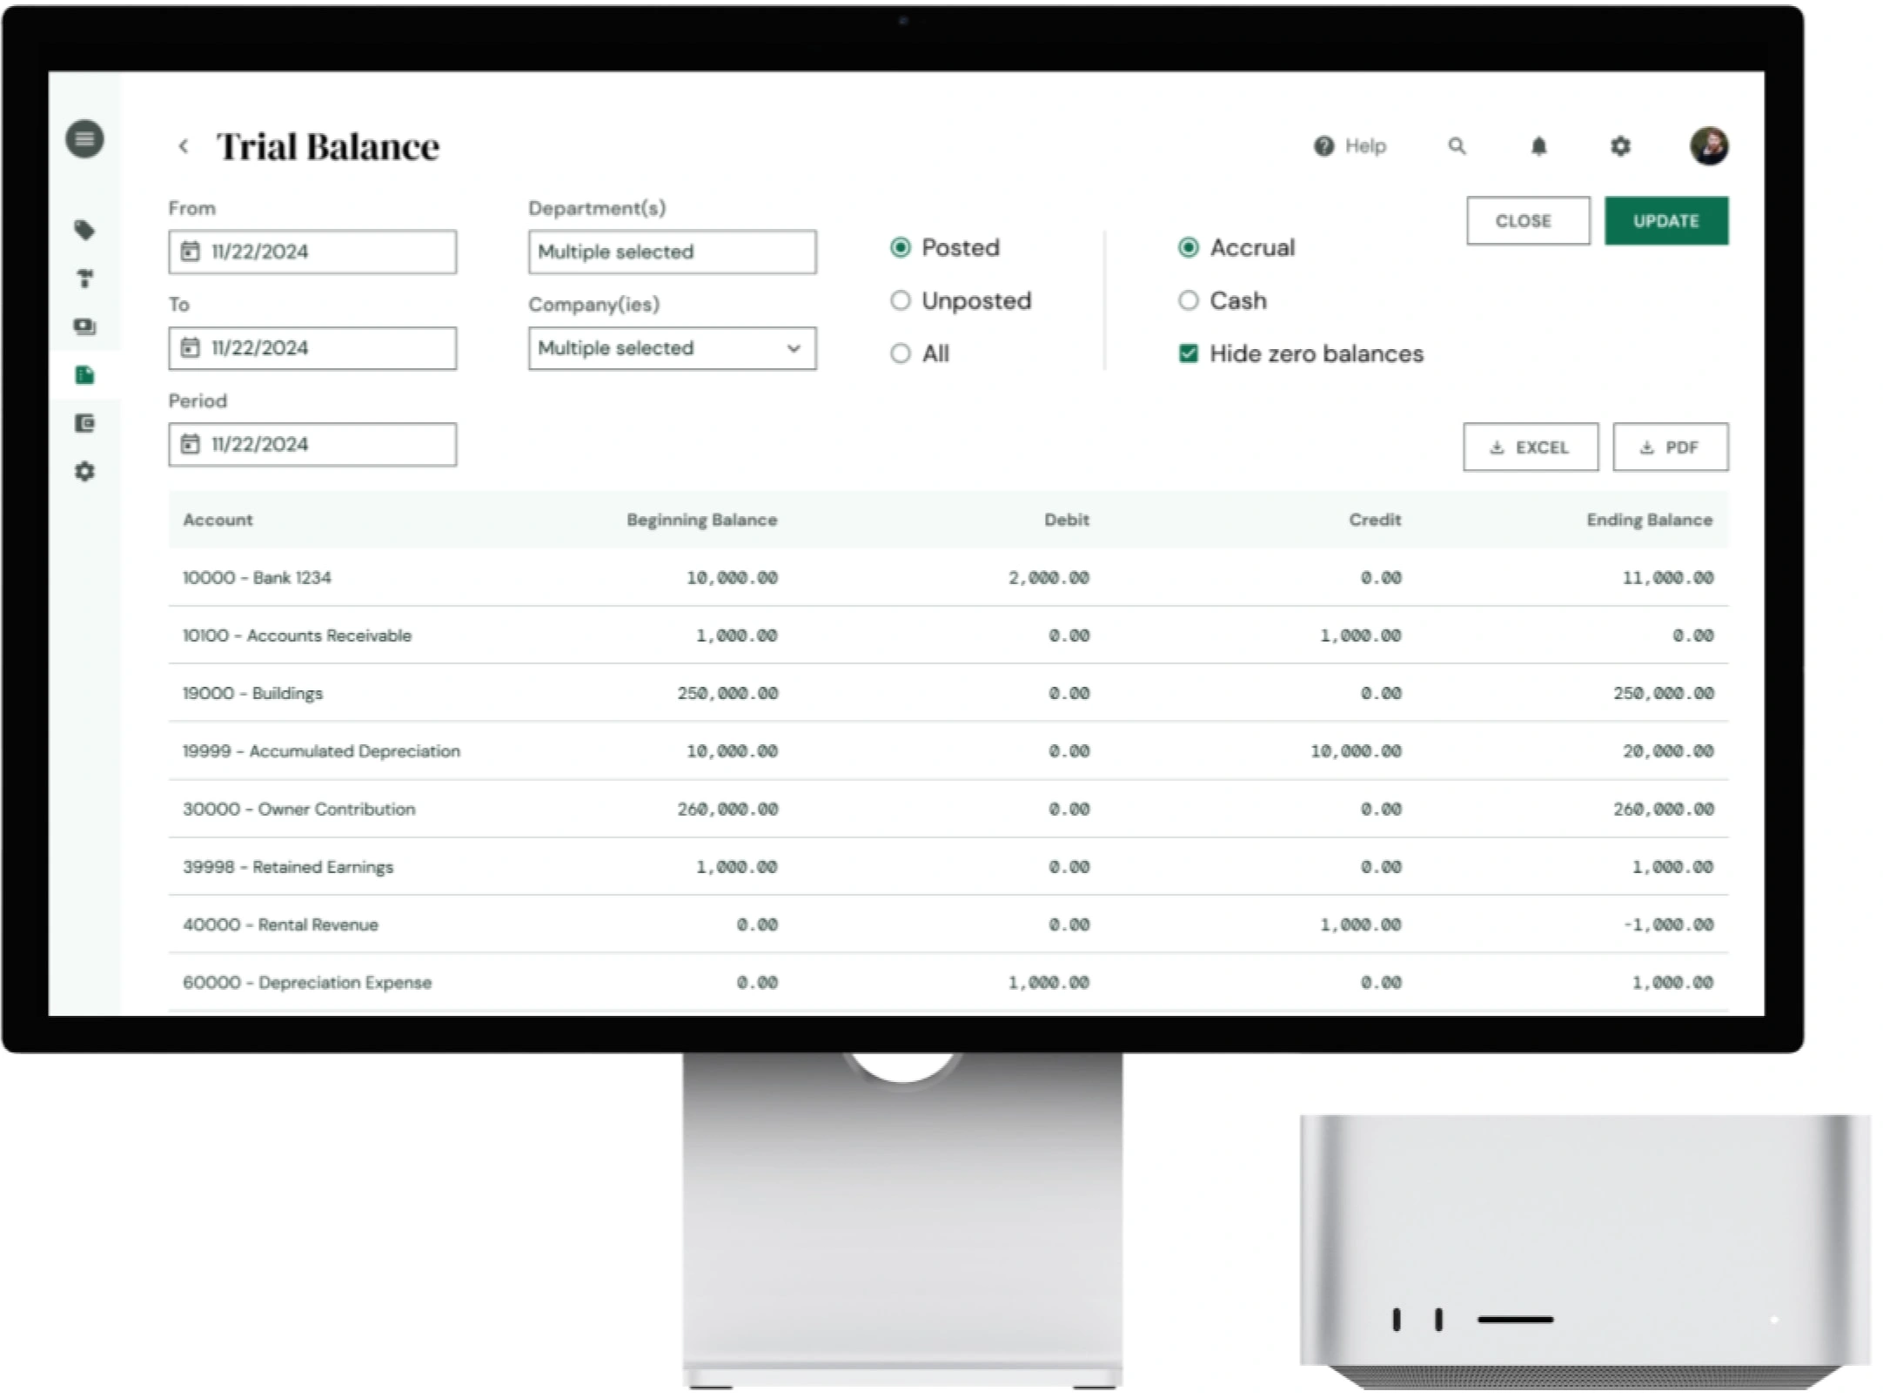Open the hamburger menu in sidebar
The height and width of the screenshot is (1398, 1883).
click(84, 139)
